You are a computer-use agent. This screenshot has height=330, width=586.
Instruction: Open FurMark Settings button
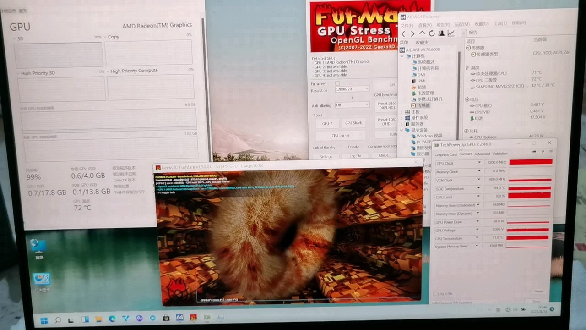click(326, 157)
